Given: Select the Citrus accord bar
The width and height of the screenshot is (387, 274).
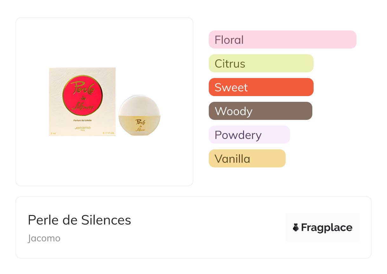Looking at the screenshot, I should pos(261,63).
